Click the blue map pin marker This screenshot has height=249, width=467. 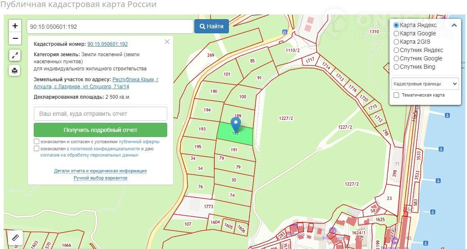pos(236,124)
